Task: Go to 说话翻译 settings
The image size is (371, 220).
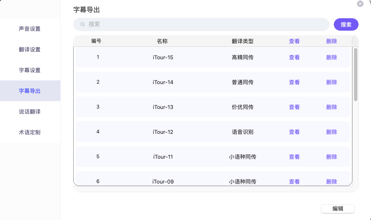Action: click(x=30, y=112)
